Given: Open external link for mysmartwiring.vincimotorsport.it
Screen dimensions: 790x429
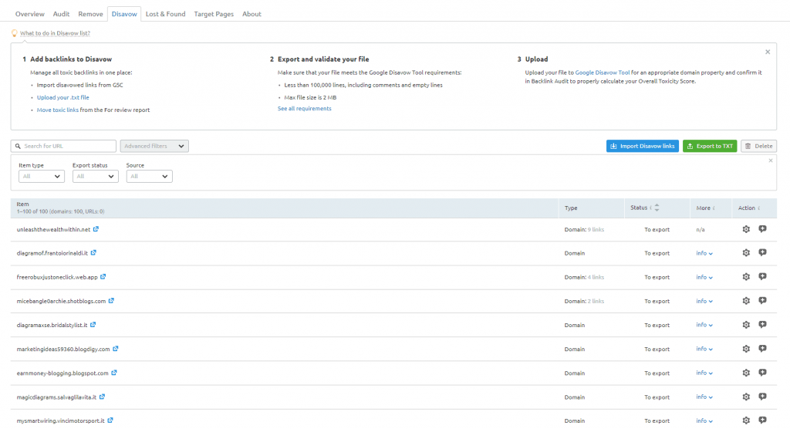Looking at the screenshot, I should coord(110,420).
